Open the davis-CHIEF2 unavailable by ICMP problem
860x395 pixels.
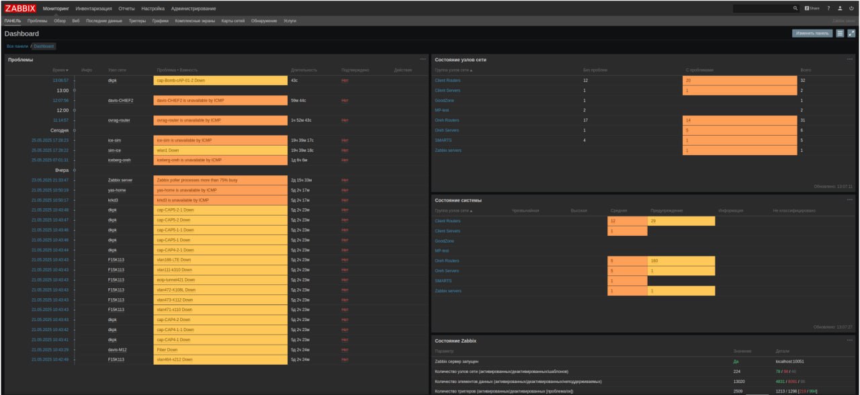pos(189,100)
